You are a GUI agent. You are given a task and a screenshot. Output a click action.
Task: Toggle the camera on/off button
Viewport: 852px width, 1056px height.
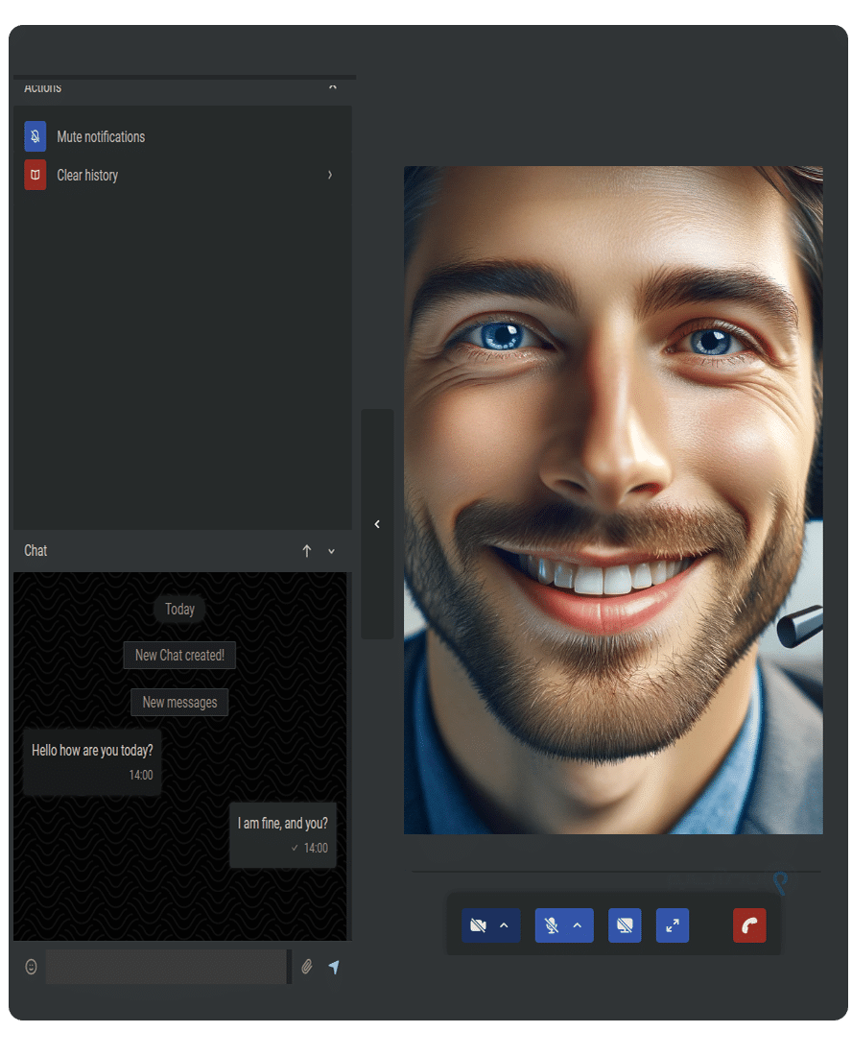[478, 925]
